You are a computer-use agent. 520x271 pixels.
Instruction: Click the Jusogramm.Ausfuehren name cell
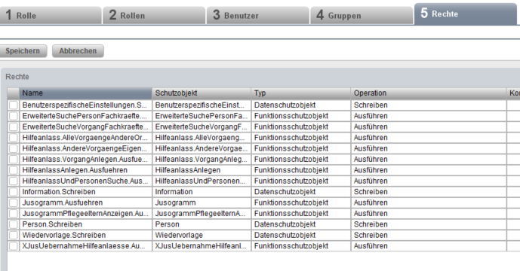tap(85, 202)
